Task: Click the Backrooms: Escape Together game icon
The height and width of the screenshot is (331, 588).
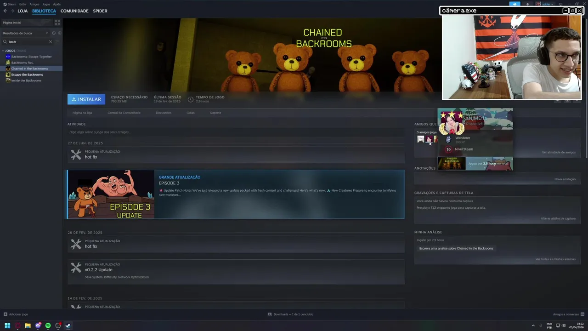Action: click(x=8, y=57)
